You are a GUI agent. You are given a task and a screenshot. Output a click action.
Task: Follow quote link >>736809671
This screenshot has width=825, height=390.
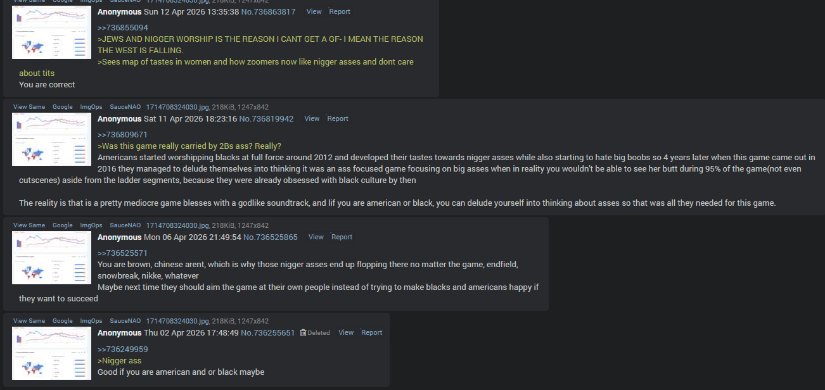[x=123, y=135]
